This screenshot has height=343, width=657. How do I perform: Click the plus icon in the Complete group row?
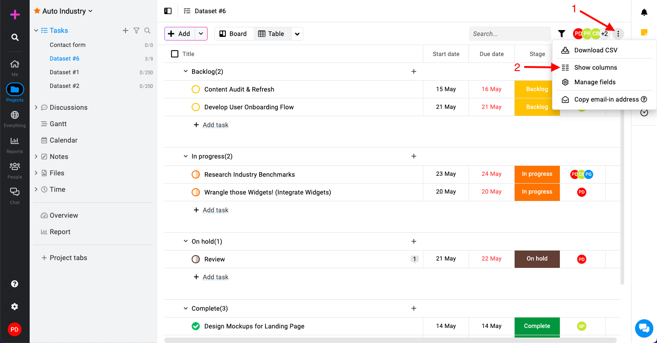tap(414, 308)
